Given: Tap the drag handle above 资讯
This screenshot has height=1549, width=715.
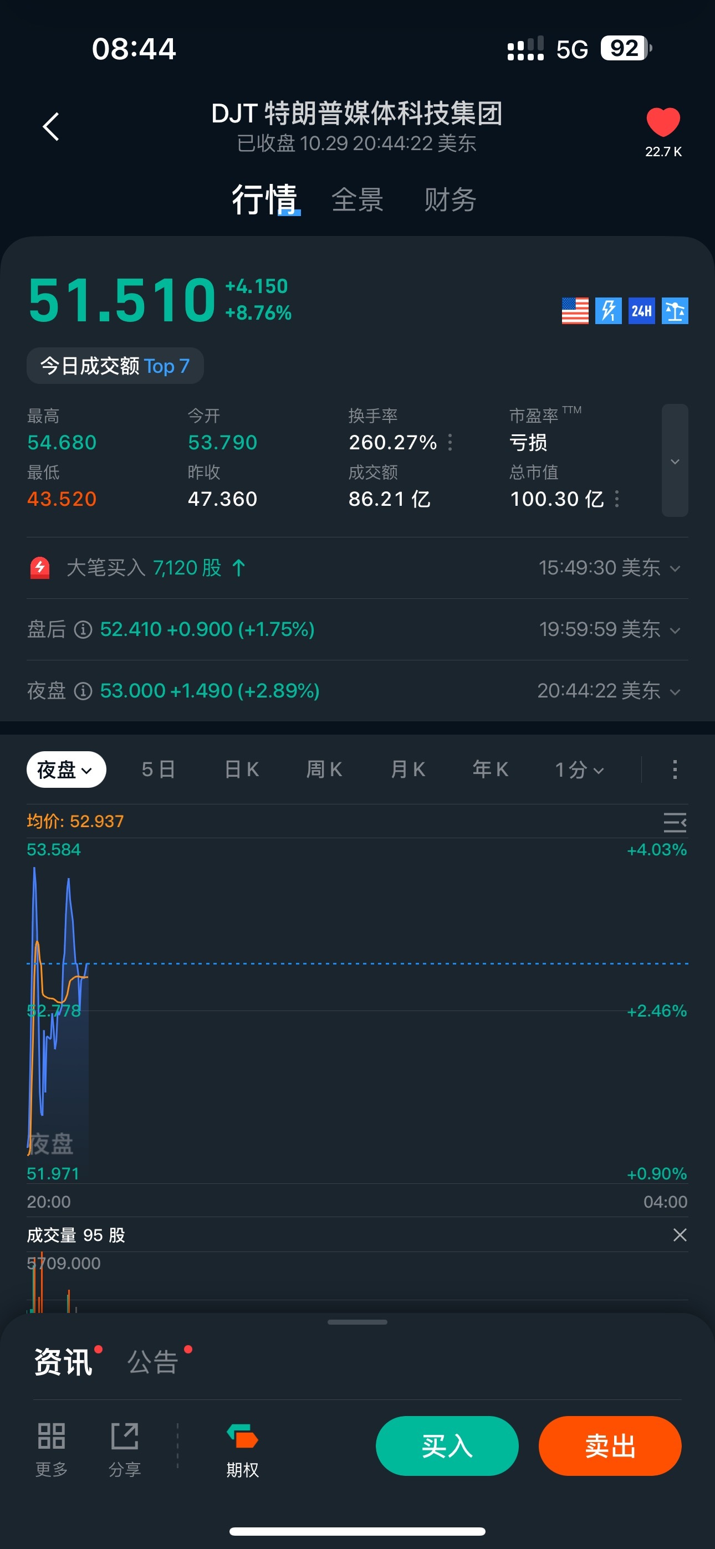Looking at the screenshot, I should 357,1322.
